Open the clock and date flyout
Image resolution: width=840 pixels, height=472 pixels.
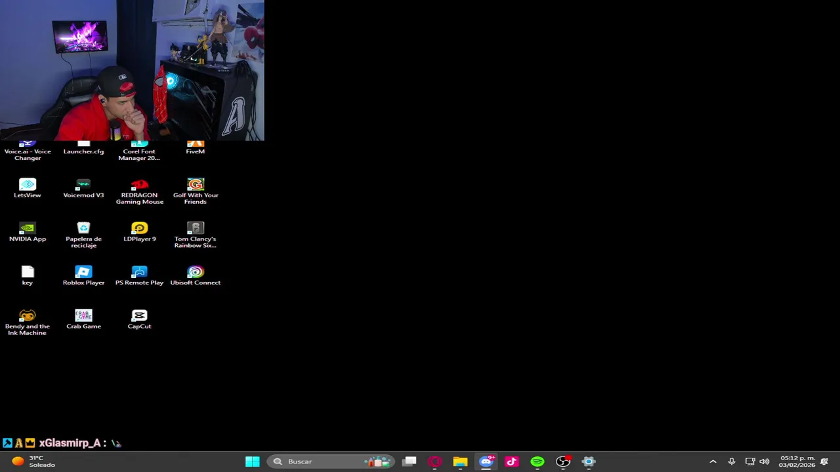click(x=797, y=462)
